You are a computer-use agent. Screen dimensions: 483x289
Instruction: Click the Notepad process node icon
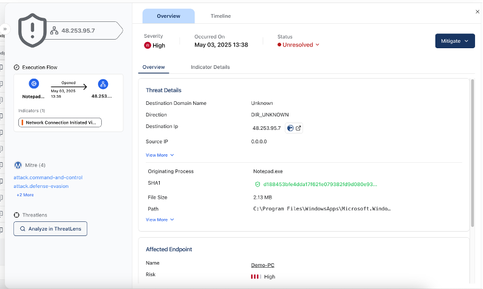point(34,84)
